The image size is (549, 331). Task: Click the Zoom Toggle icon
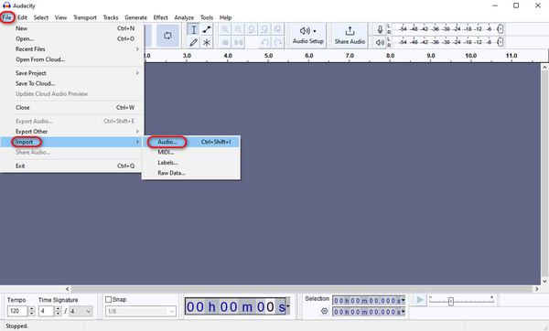(277, 30)
